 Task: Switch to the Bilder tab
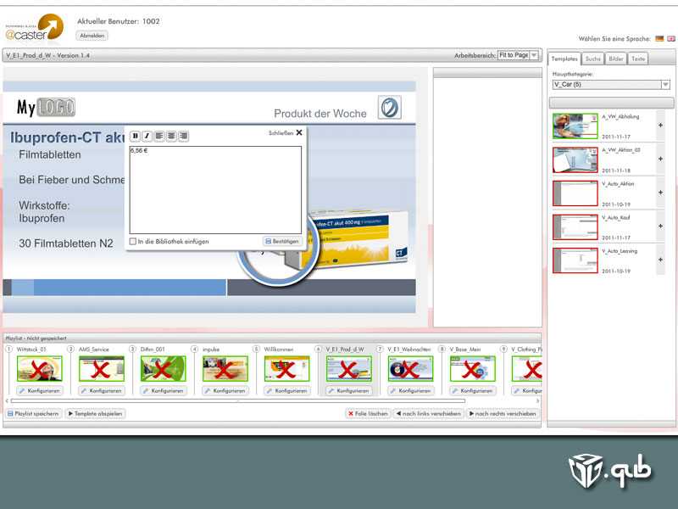coord(616,59)
